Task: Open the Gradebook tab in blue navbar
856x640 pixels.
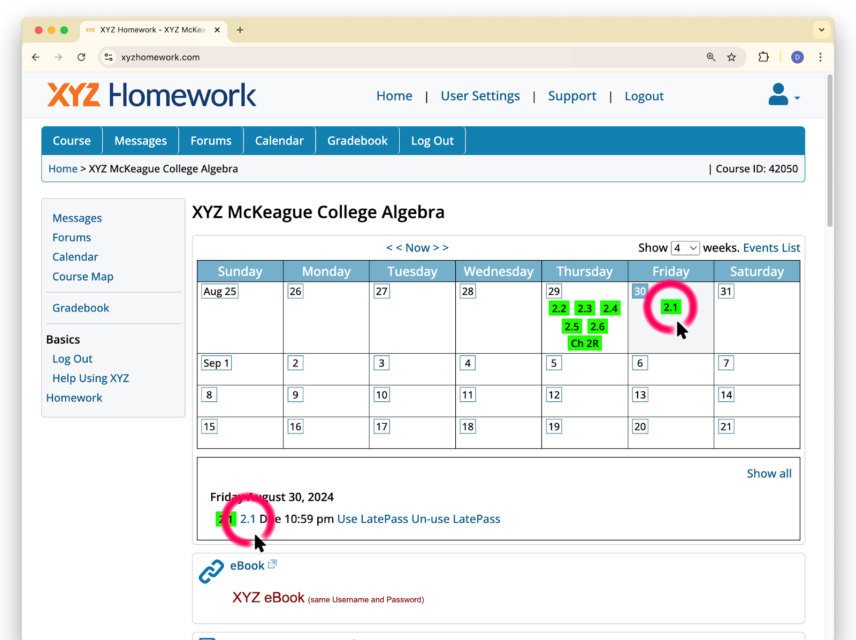Action: [x=357, y=141]
